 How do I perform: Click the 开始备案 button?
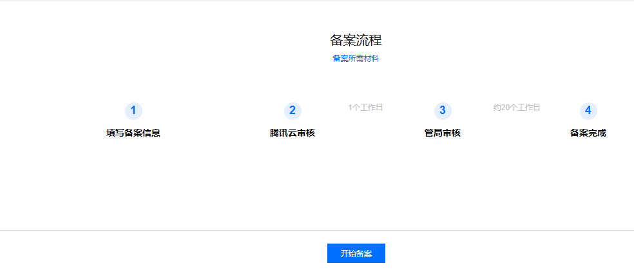point(356,253)
